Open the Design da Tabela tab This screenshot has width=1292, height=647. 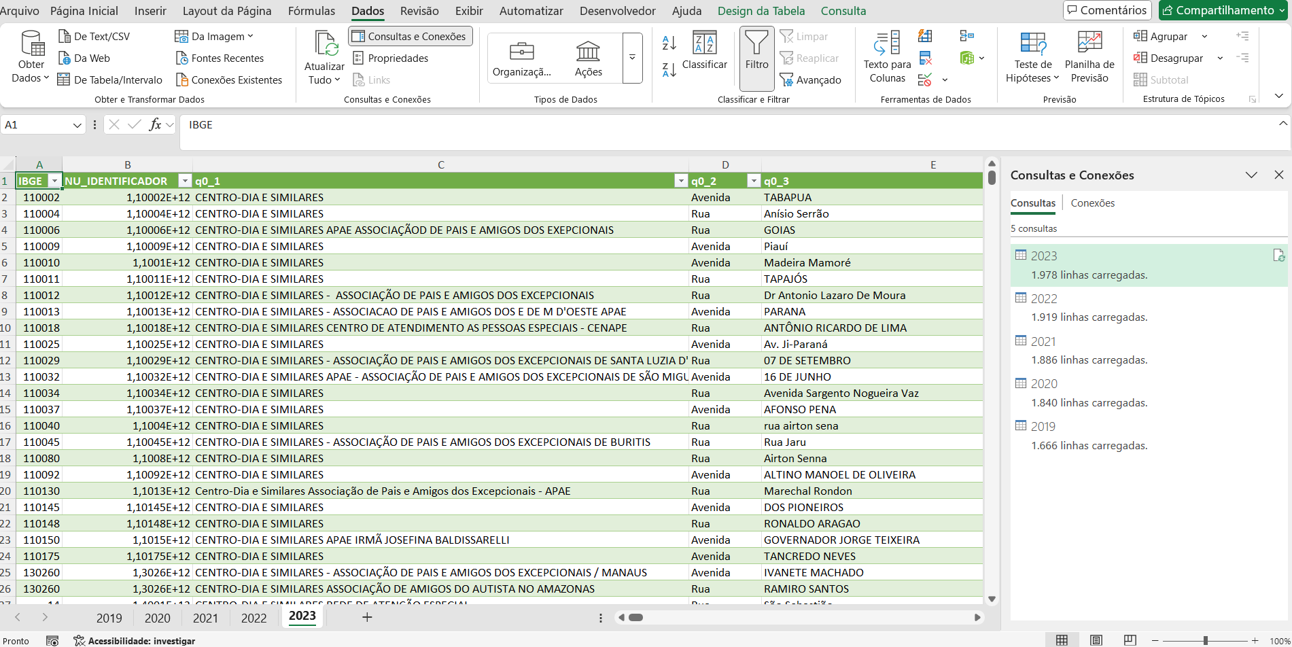[x=761, y=11]
